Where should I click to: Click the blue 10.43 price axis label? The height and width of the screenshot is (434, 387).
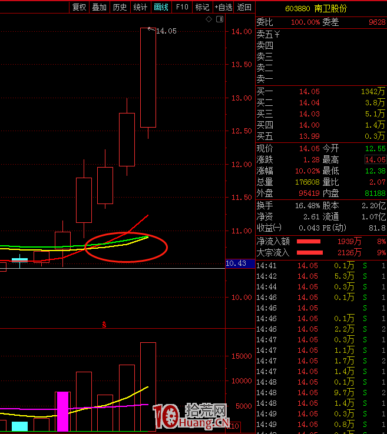(x=240, y=263)
